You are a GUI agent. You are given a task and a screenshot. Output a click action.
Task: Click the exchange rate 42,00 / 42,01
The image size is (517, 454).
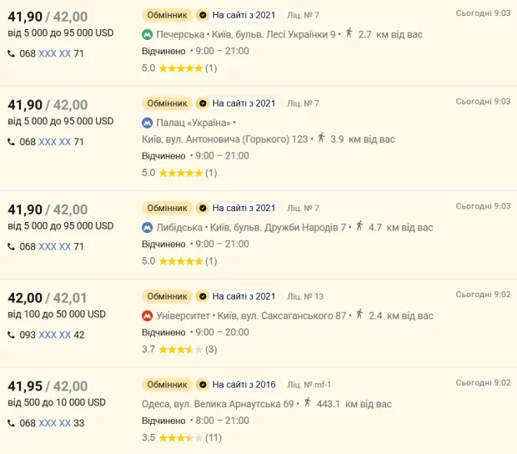48,298
